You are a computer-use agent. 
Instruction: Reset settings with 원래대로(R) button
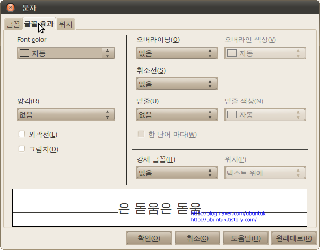(x=294, y=238)
